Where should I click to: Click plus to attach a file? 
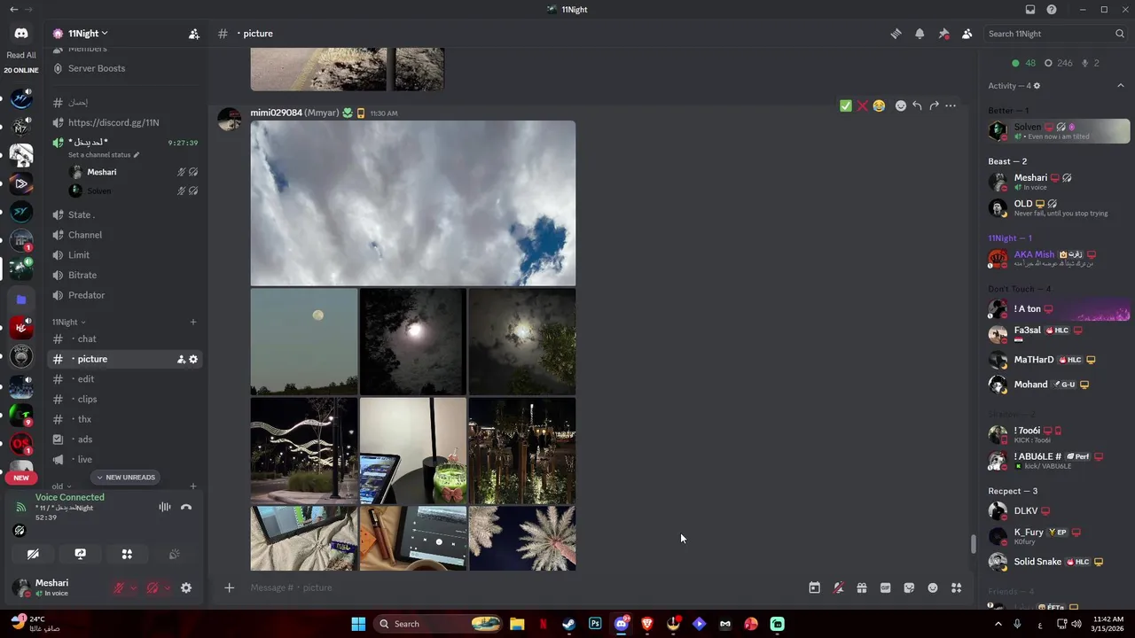[x=230, y=587]
